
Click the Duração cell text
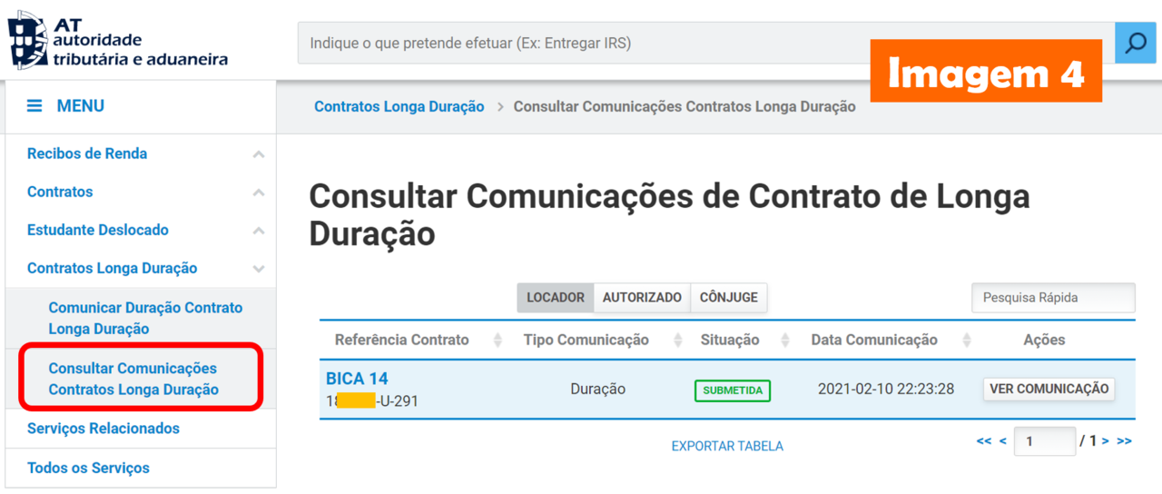pos(598,389)
